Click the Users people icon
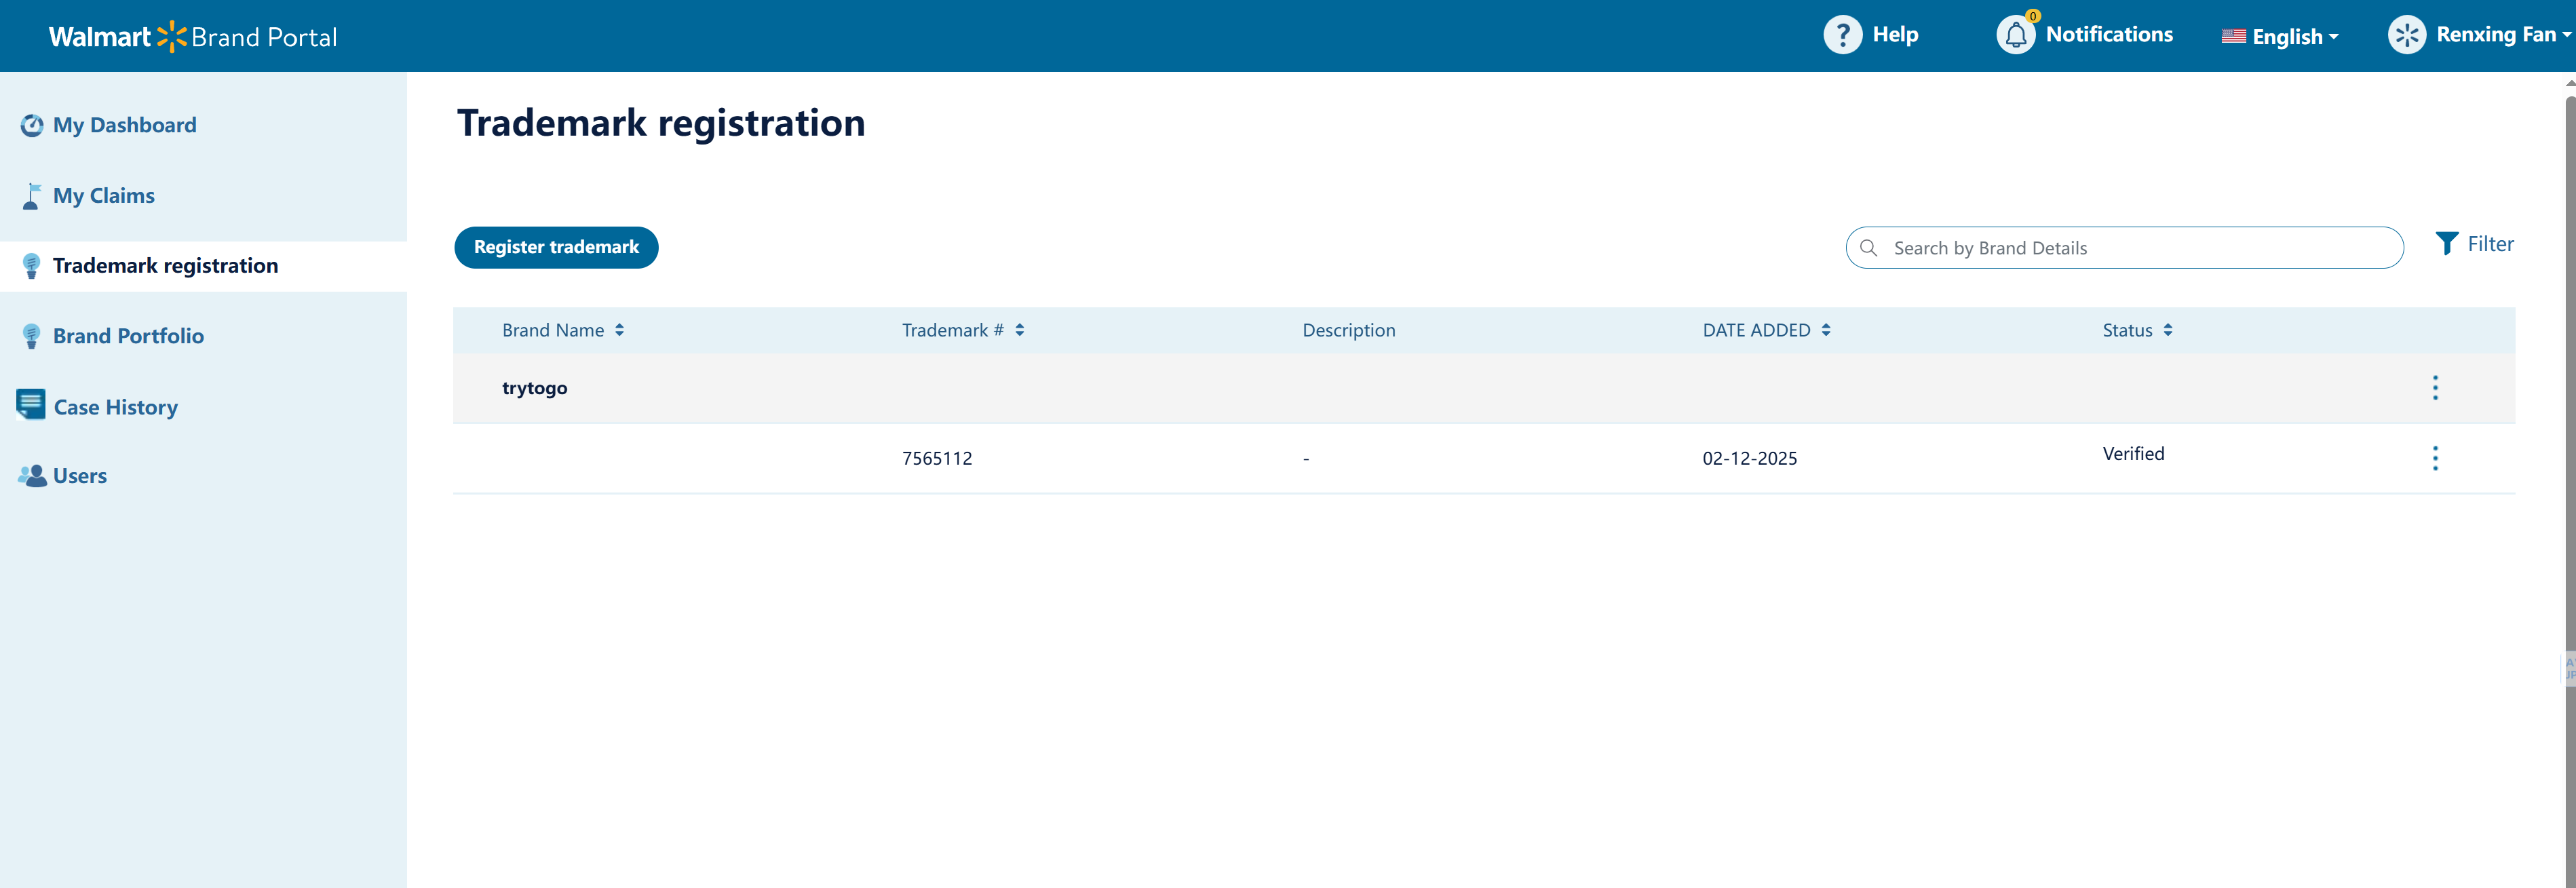The width and height of the screenshot is (2576, 888). (32, 476)
